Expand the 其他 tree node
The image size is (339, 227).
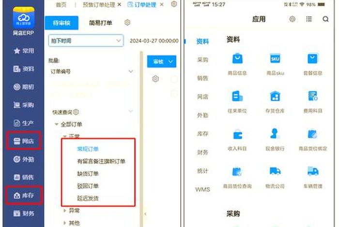(x=64, y=223)
